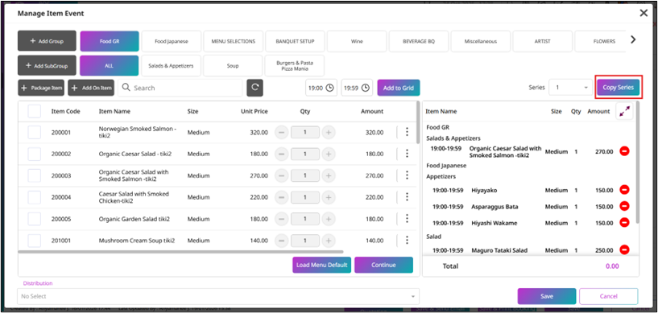Click the refresh icon beside the Search box

click(x=255, y=88)
